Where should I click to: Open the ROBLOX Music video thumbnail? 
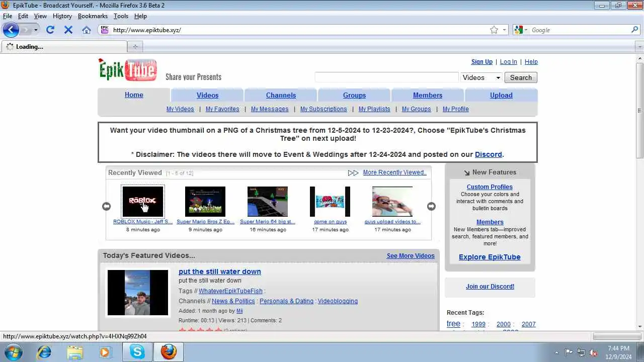(x=143, y=202)
